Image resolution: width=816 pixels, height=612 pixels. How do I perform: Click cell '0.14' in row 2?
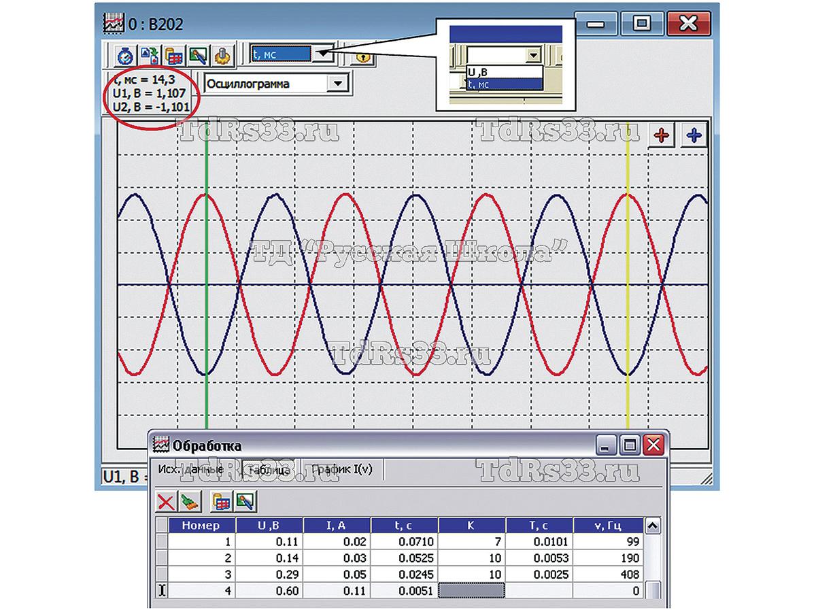point(269,558)
